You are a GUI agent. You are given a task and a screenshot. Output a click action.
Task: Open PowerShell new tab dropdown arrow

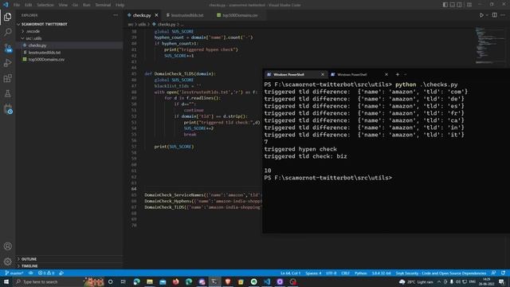[x=406, y=74]
